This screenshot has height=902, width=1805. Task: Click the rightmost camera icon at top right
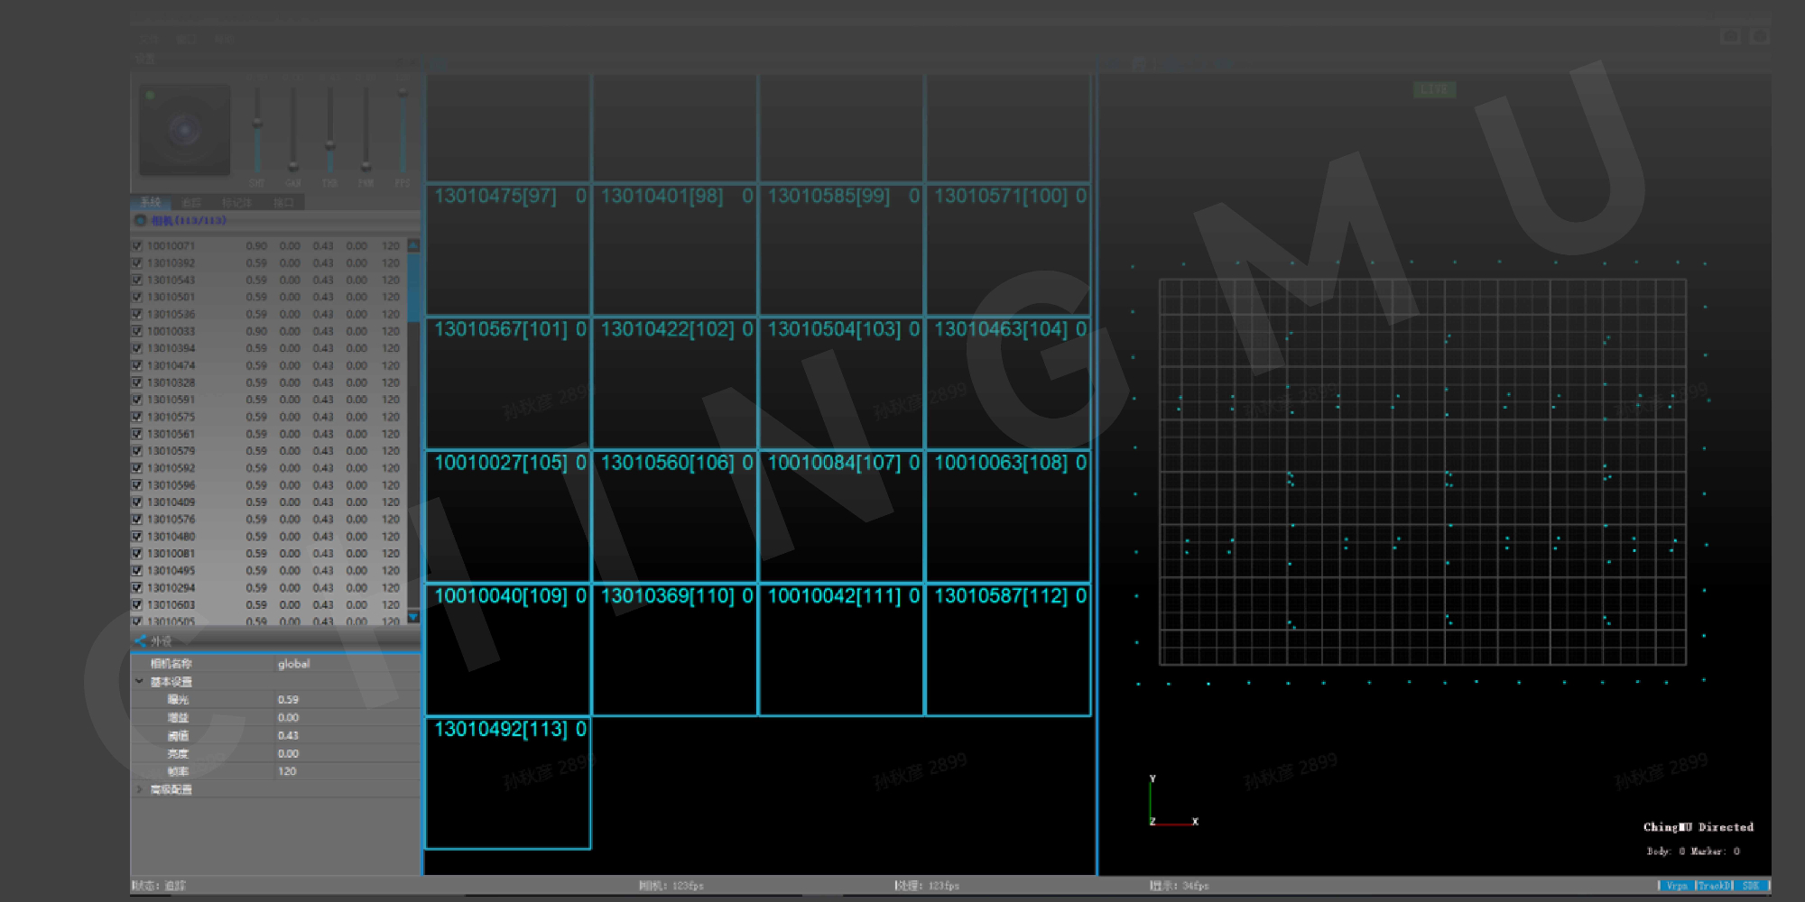point(1759,36)
